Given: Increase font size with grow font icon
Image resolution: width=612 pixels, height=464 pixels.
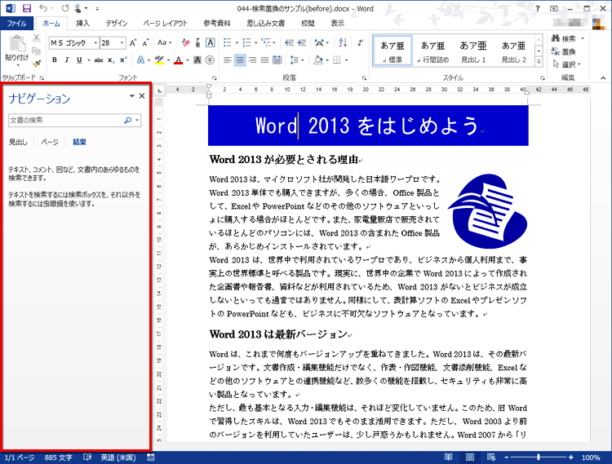Looking at the screenshot, I should click(133, 43).
